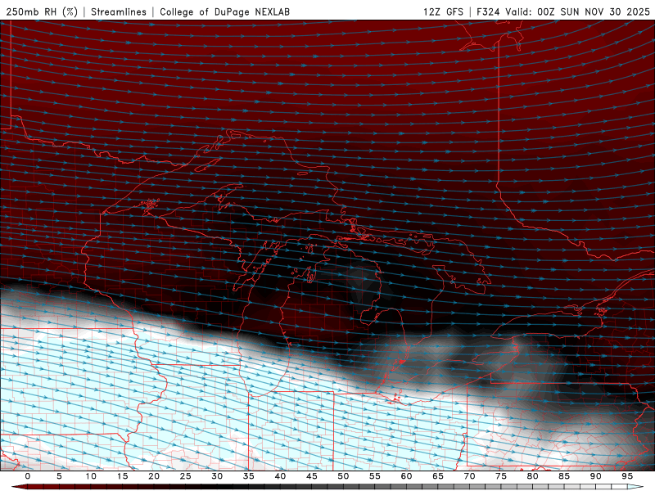Click the "85" colorbar scale label
This screenshot has height=491, width=655.
click(x=564, y=476)
